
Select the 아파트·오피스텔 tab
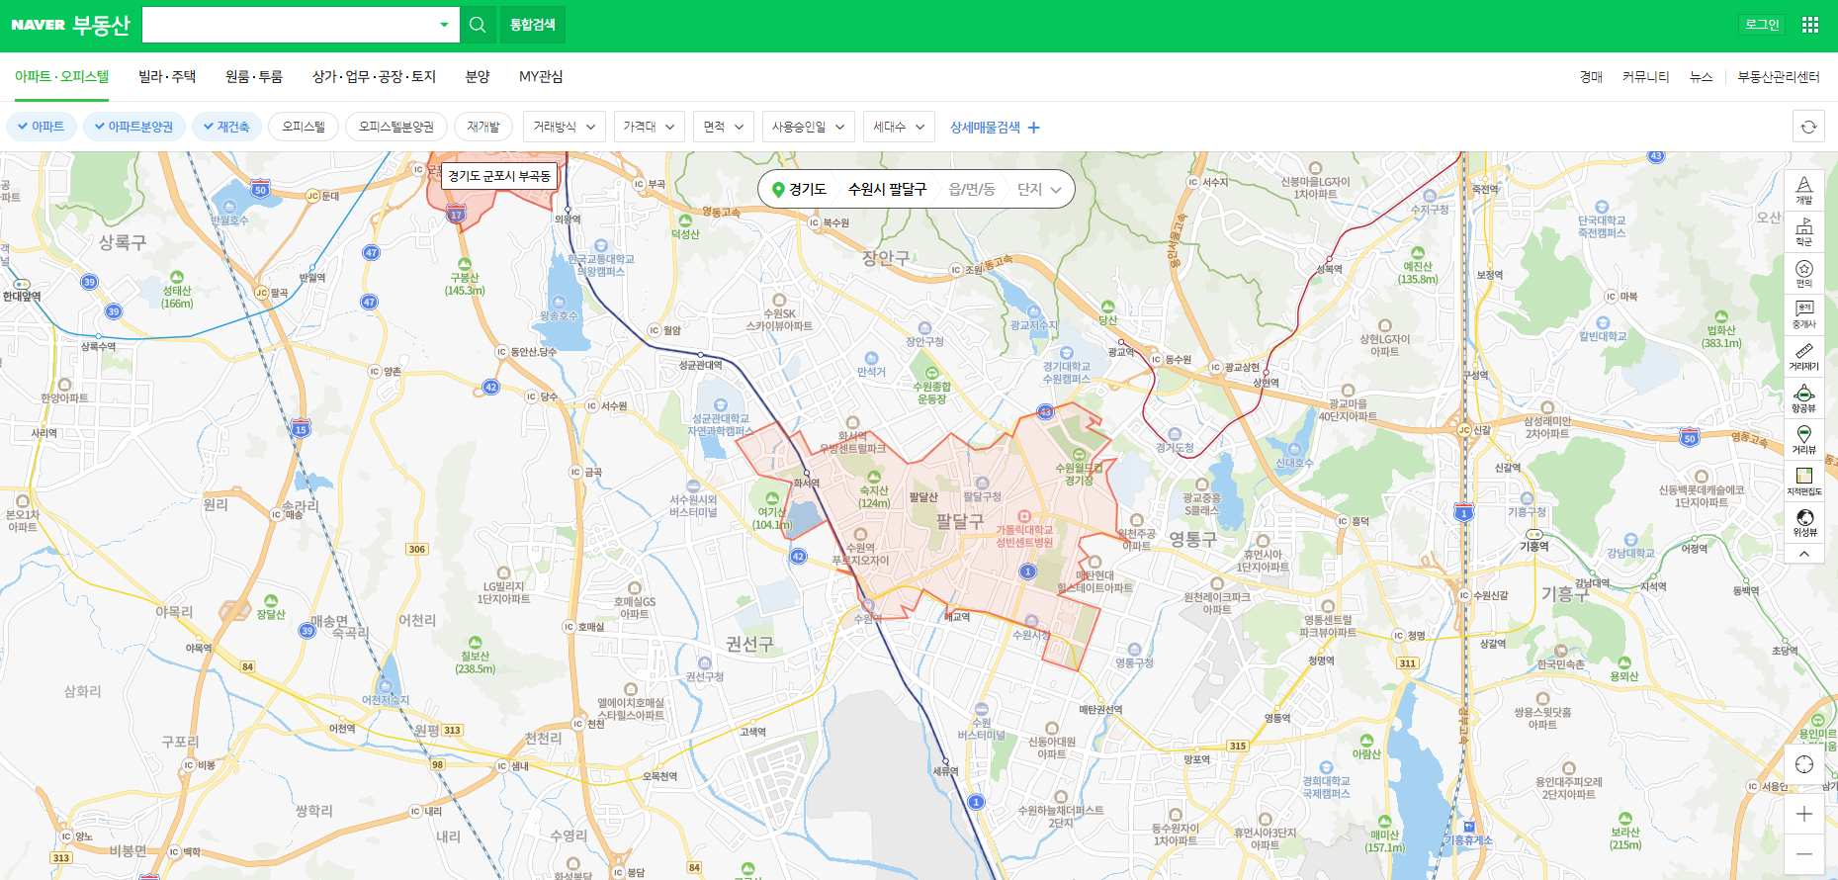click(61, 76)
